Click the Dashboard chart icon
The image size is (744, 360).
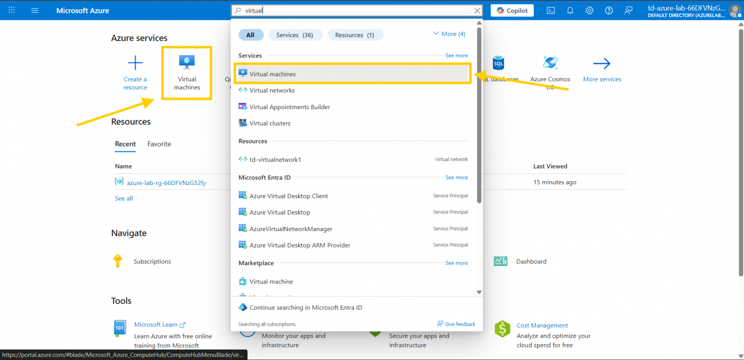[500, 261]
